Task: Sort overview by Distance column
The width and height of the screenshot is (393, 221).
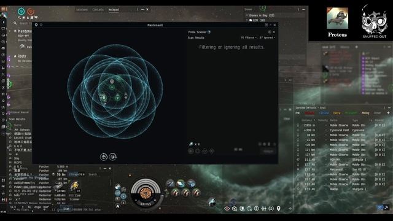Action: point(308,120)
